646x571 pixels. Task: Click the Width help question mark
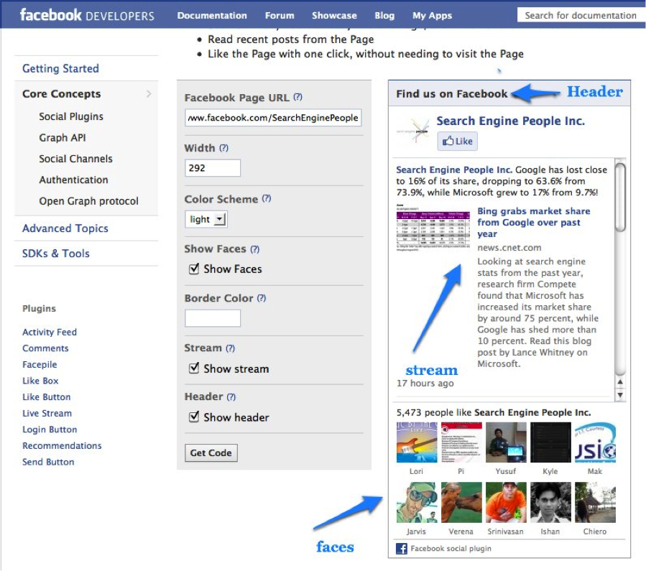click(223, 148)
